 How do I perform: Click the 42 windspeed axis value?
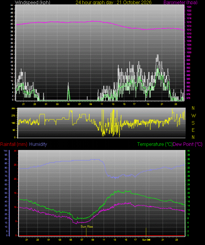pyautogui.click(x=12, y=20)
